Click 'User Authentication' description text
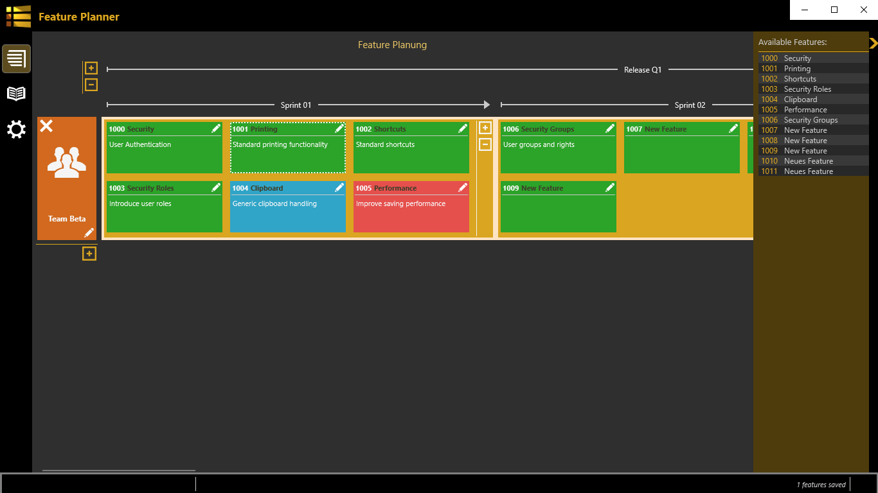The height and width of the screenshot is (493, 878). (x=140, y=144)
